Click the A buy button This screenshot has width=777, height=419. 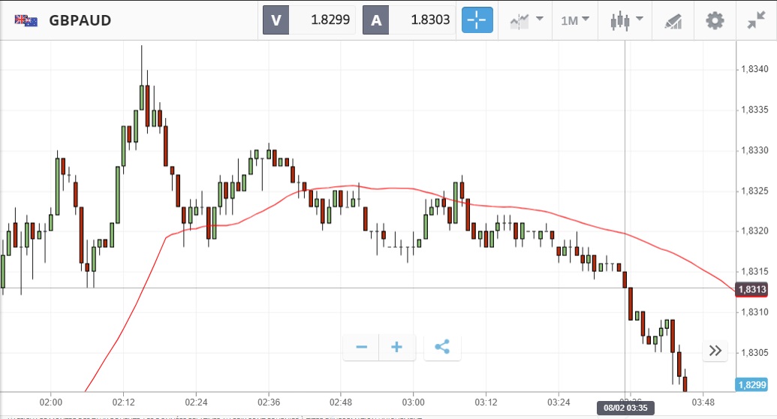[x=376, y=20]
